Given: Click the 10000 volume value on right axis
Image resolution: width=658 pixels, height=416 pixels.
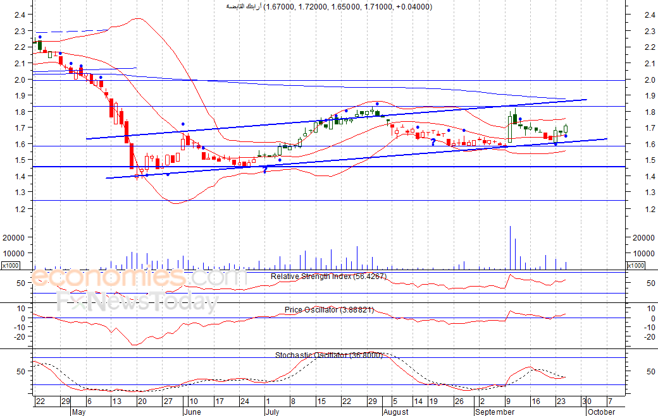Looking at the screenshot, I should (643, 254).
